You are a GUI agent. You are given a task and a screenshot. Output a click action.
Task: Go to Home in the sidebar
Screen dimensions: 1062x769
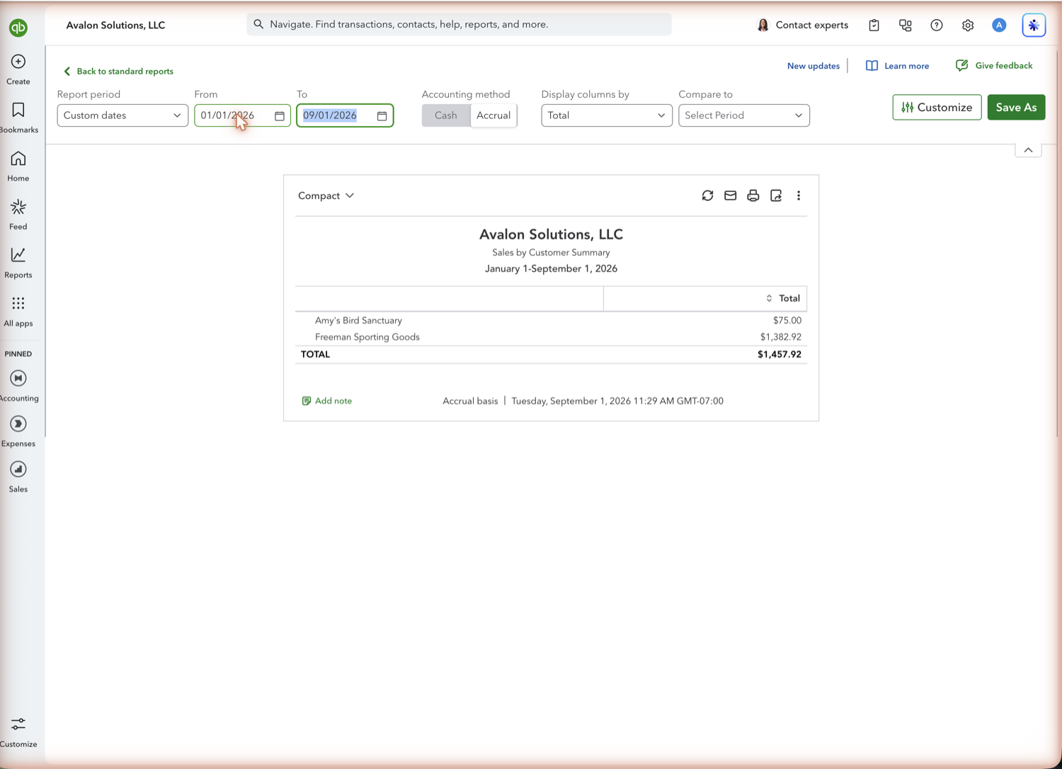point(18,166)
